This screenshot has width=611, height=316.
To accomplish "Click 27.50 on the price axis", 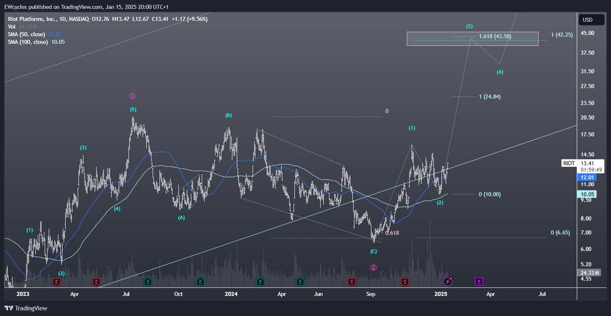I will click(588, 86).
